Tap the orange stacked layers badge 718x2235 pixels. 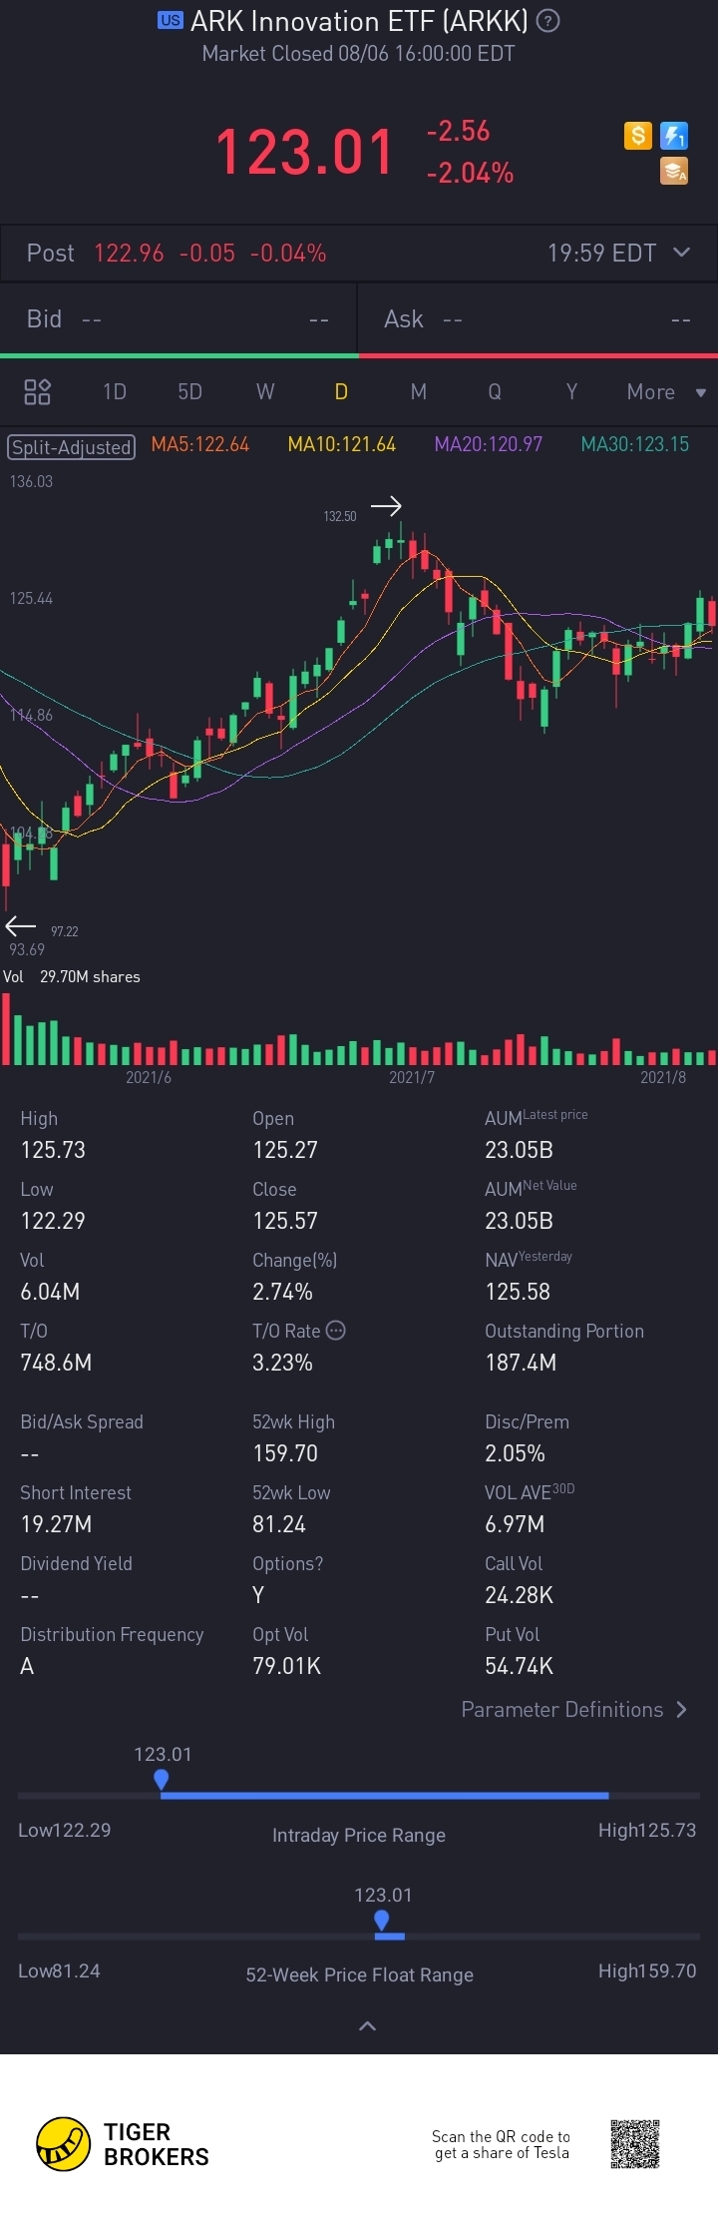[x=674, y=172]
